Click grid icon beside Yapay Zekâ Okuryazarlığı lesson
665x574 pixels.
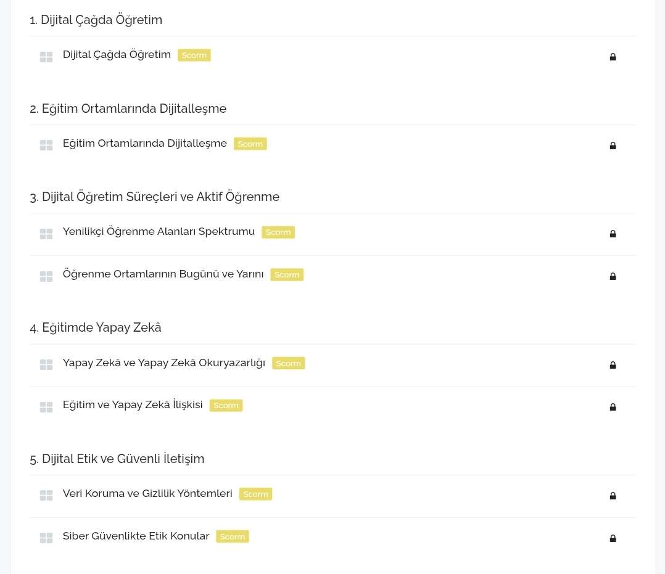tap(46, 365)
